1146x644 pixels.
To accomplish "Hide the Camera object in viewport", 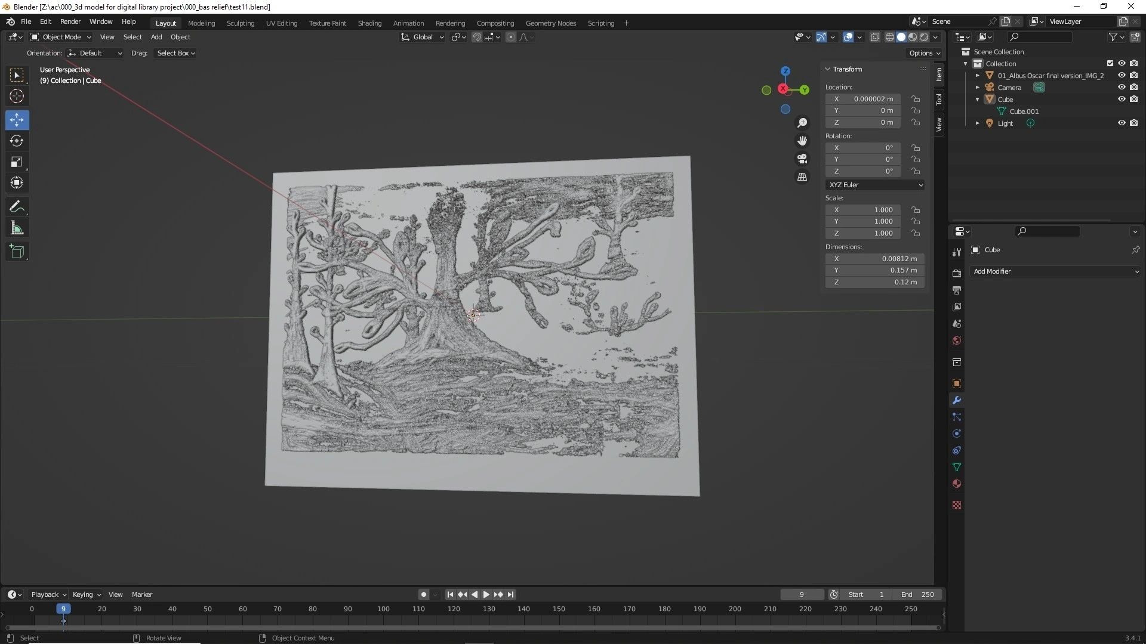I will (x=1122, y=87).
